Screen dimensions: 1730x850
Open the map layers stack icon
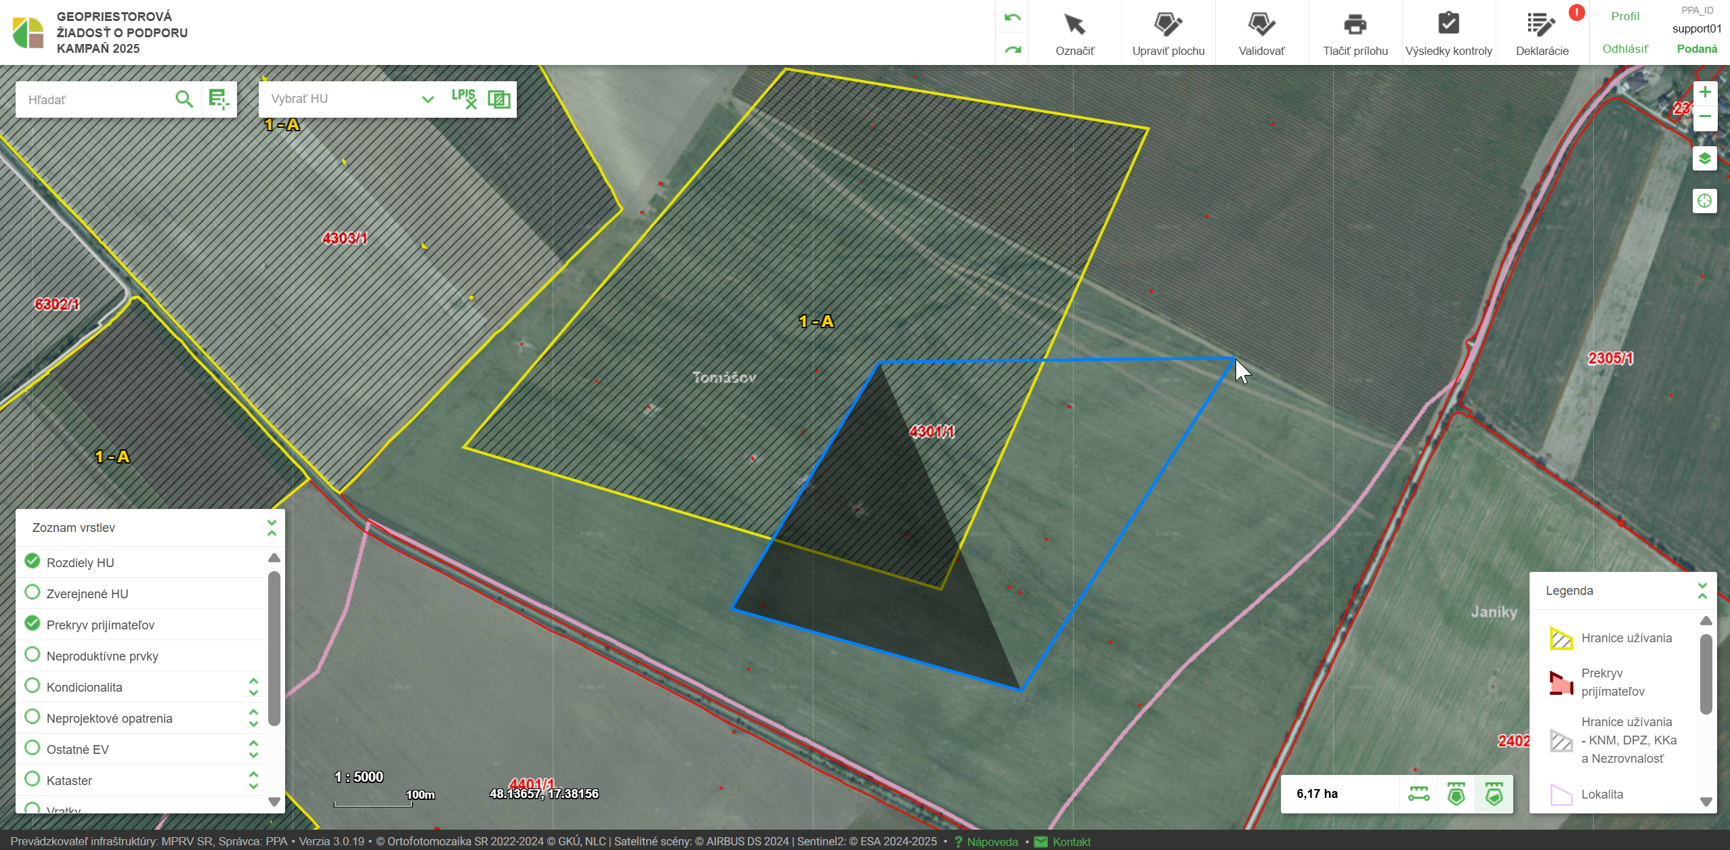pyautogui.click(x=1704, y=159)
